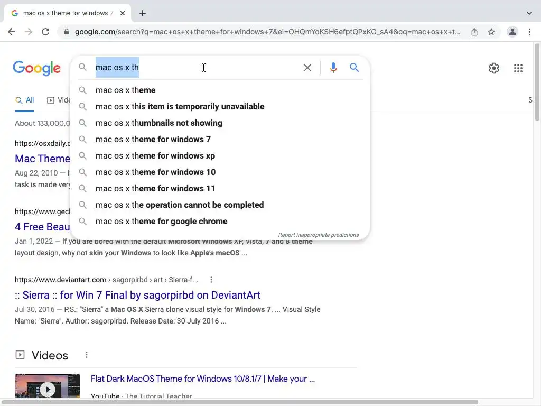Click the vertical page scrollbar
Image resolution: width=541 pixels, height=406 pixels.
pos(537,82)
